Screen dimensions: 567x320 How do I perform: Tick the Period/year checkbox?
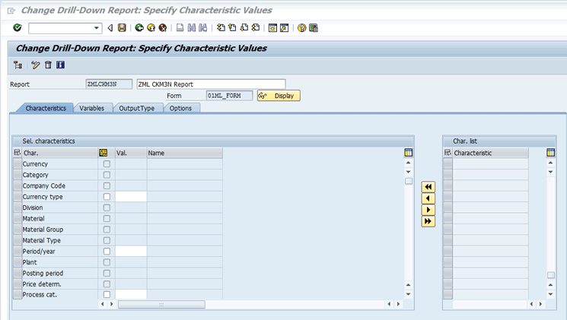click(107, 251)
